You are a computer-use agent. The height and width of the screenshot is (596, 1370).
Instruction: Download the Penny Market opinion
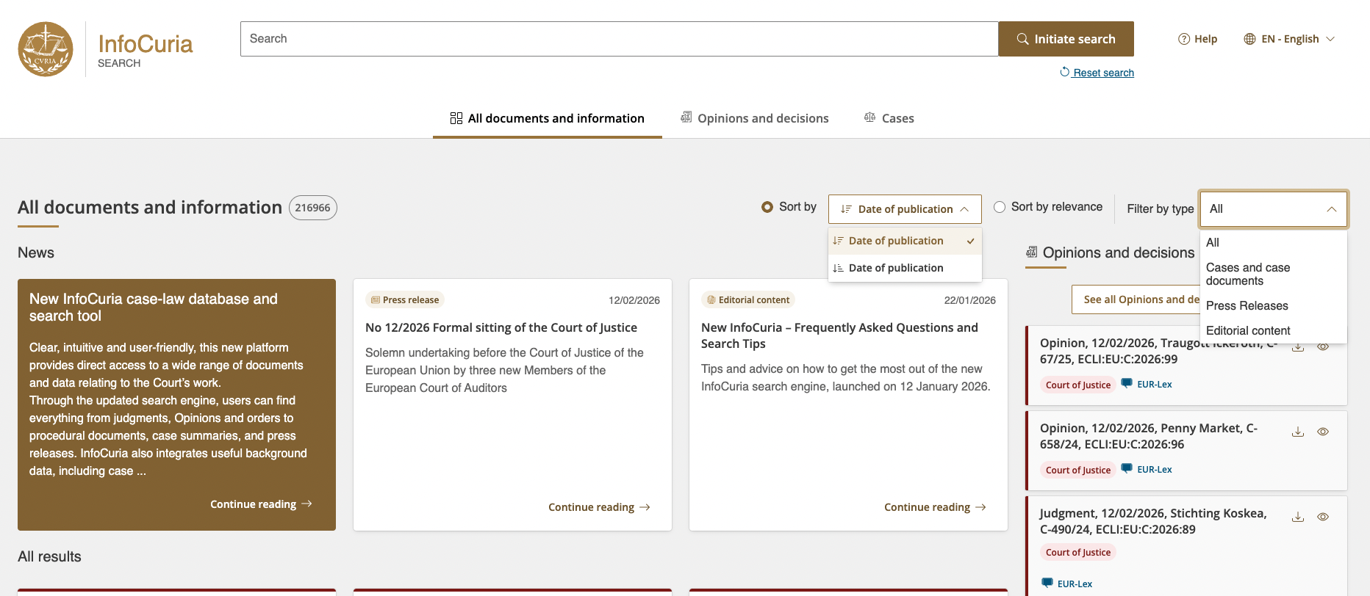click(x=1297, y=432)
